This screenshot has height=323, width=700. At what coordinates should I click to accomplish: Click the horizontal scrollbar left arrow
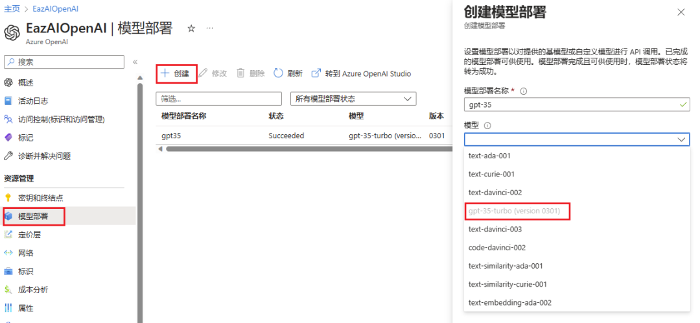pos(160,149)
